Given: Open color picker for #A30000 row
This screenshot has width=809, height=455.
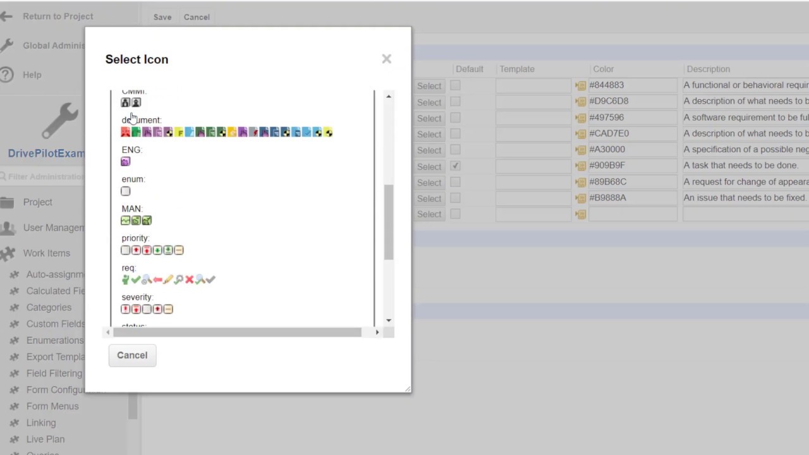Looking at the screenshot, I should [x=581, y=150].
